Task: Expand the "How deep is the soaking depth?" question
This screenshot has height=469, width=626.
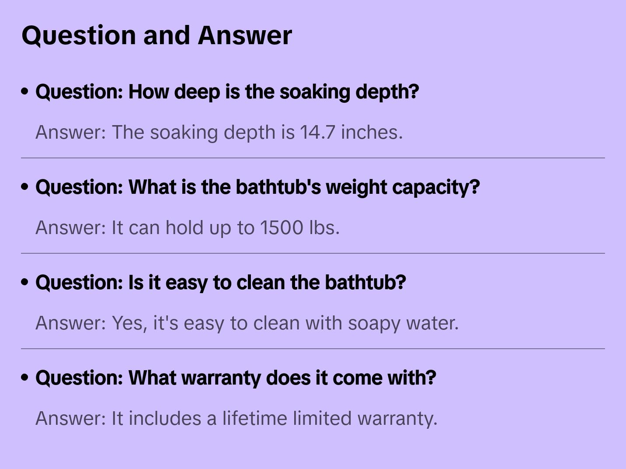Action: 227,92
